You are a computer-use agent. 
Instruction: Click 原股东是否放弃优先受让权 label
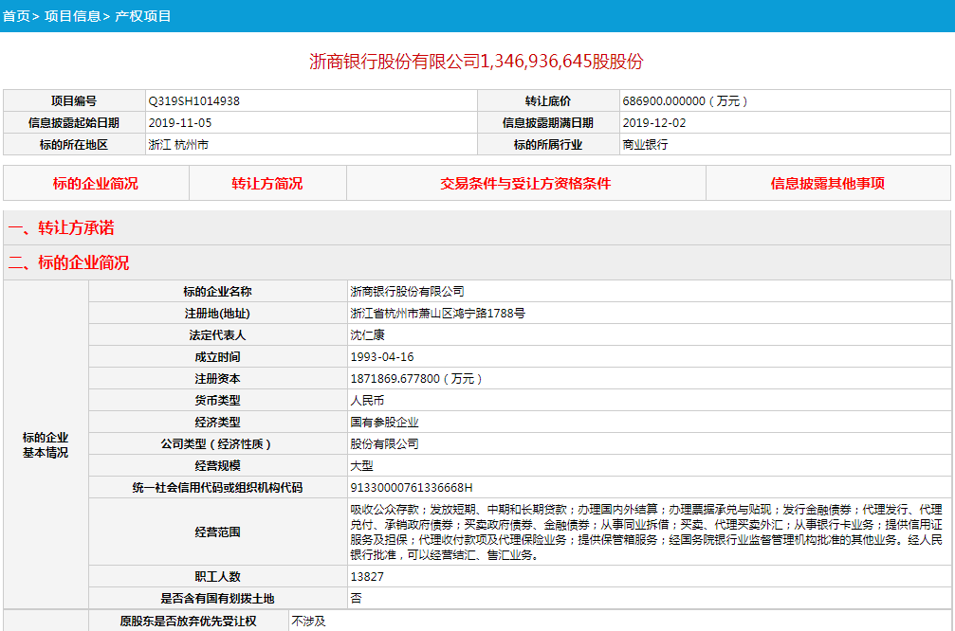(188, 622)
